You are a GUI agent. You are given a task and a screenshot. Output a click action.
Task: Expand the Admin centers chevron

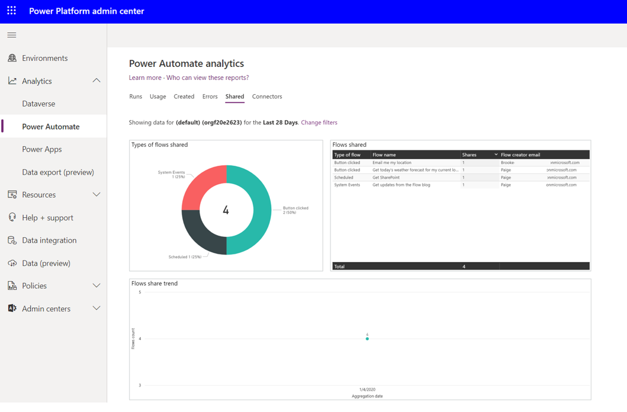[96, 308]
